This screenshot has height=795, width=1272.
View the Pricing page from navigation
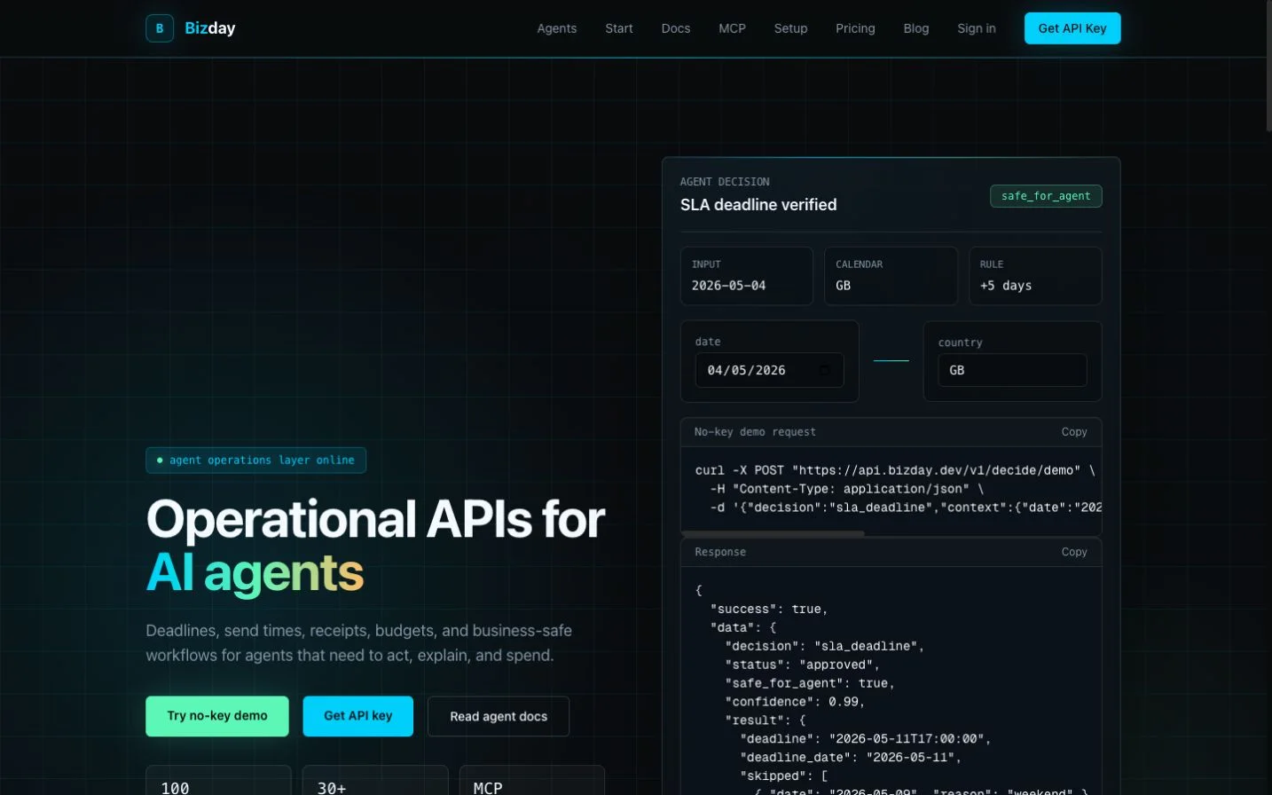coord(855,28)
